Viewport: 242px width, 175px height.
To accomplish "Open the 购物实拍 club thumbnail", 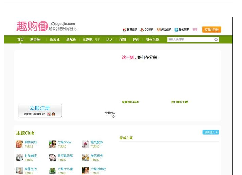I will pos(20,144).
